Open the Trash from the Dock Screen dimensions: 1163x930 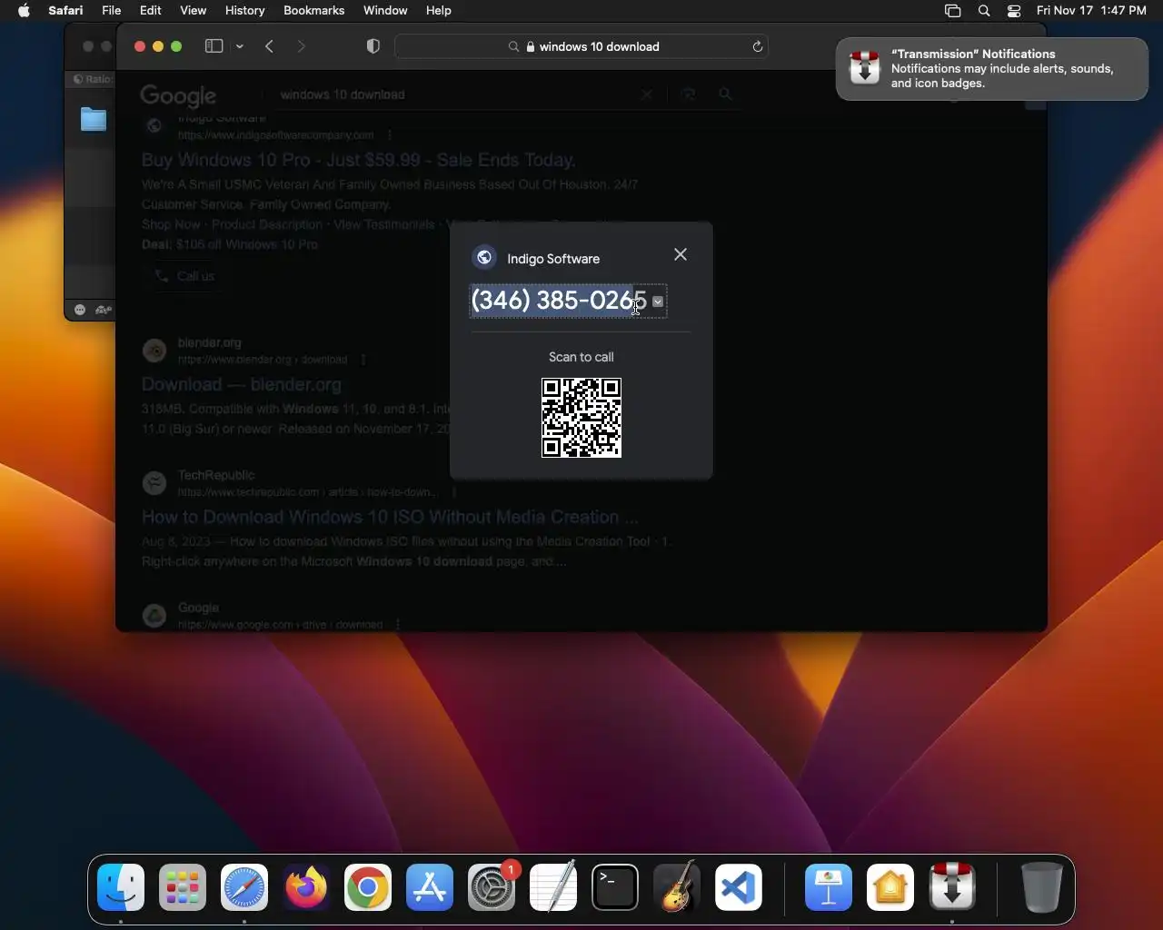coord(1041,887)
